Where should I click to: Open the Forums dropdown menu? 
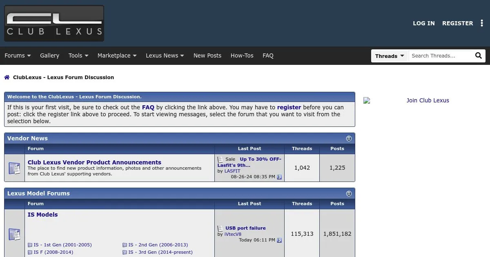[18, 55]
